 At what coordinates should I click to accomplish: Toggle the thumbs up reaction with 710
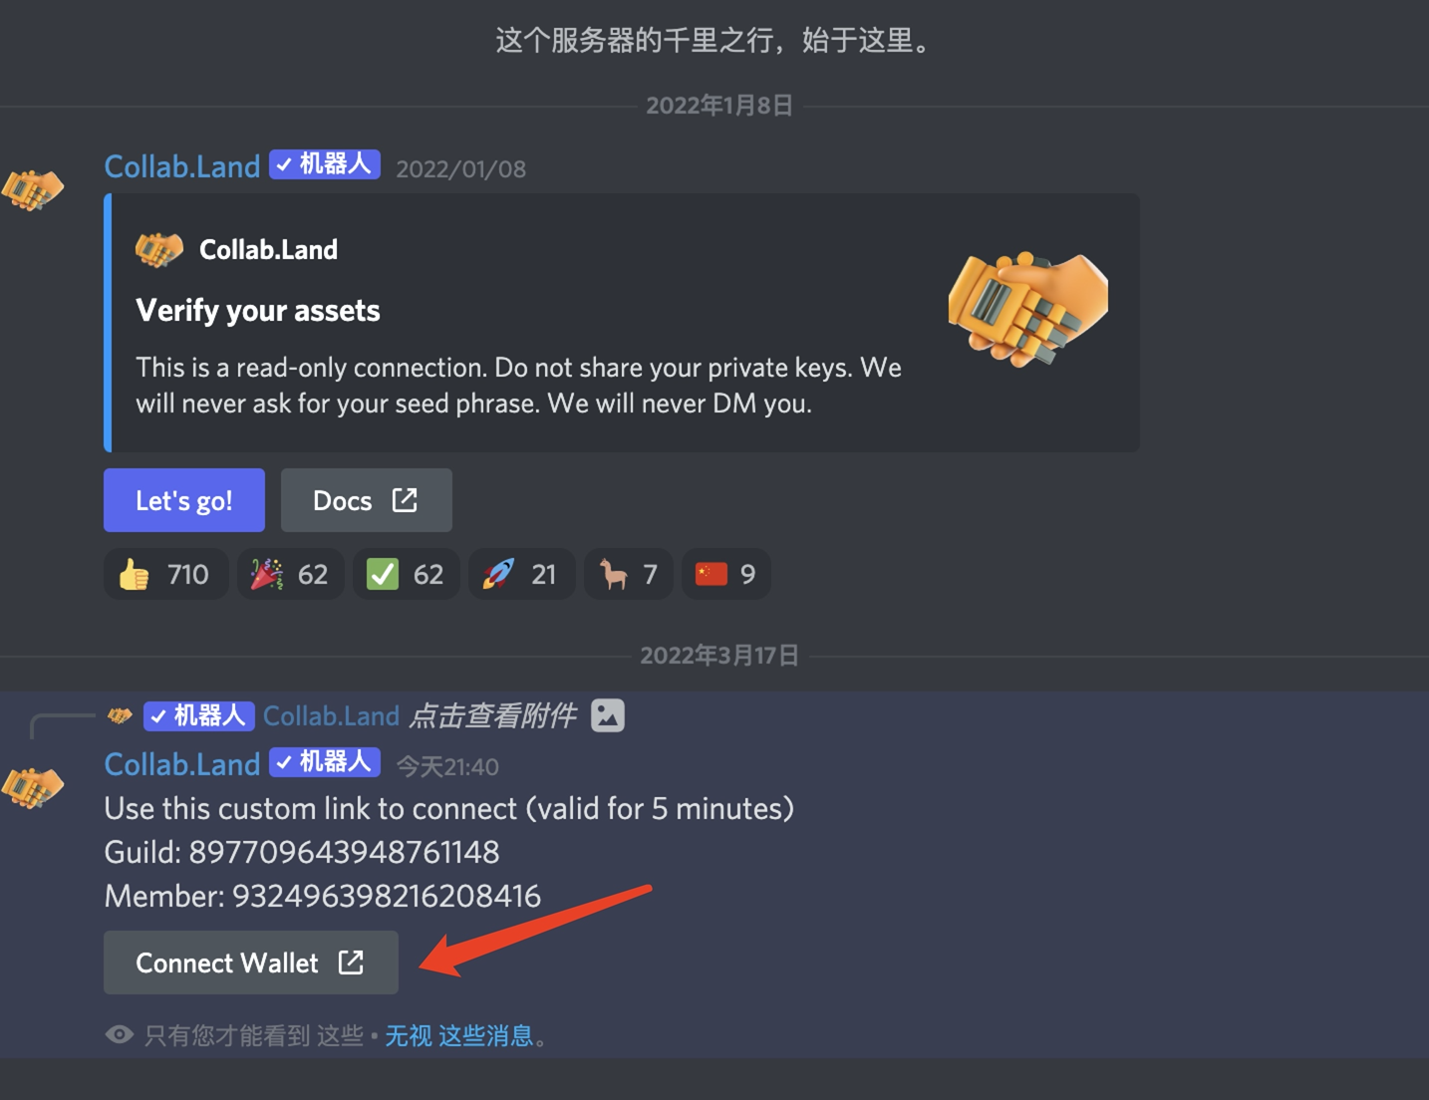tap(165, 574)
